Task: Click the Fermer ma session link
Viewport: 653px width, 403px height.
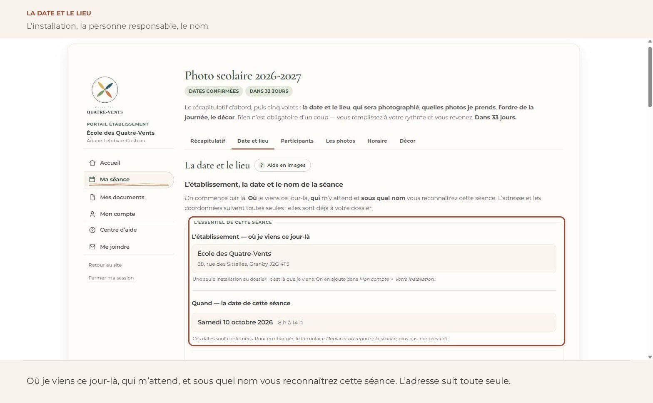Action: (x=111, y=278)
